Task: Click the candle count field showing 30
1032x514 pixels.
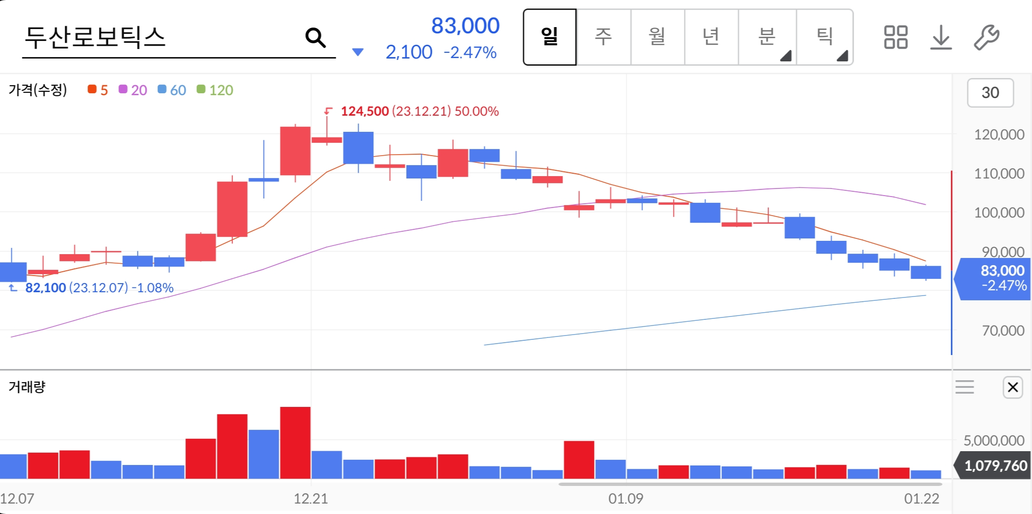Action: 990,93
